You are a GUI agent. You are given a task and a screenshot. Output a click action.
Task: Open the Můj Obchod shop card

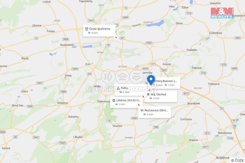click(161, 96)
